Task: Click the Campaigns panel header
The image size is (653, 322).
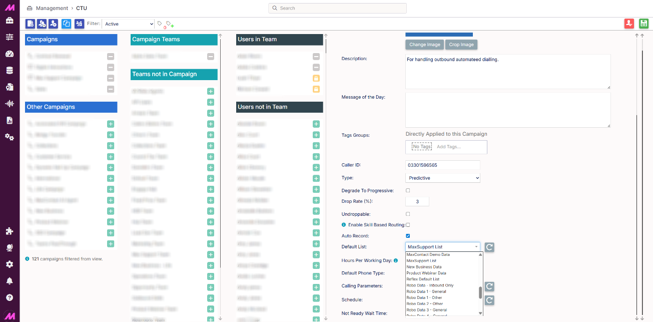Action: 71,40
